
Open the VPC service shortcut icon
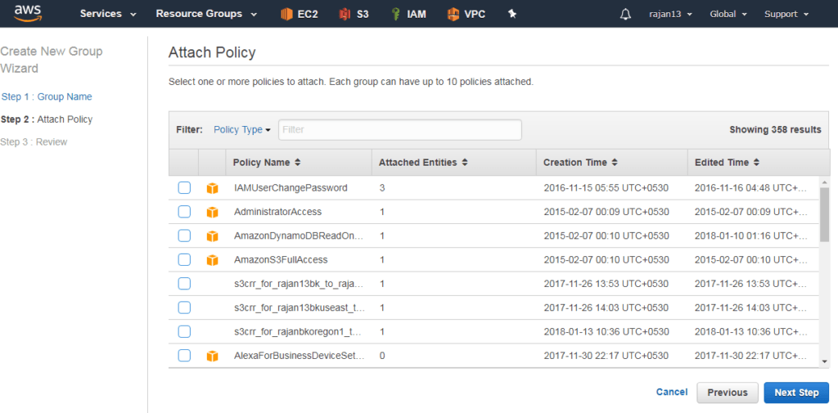[x=453, y=15]
